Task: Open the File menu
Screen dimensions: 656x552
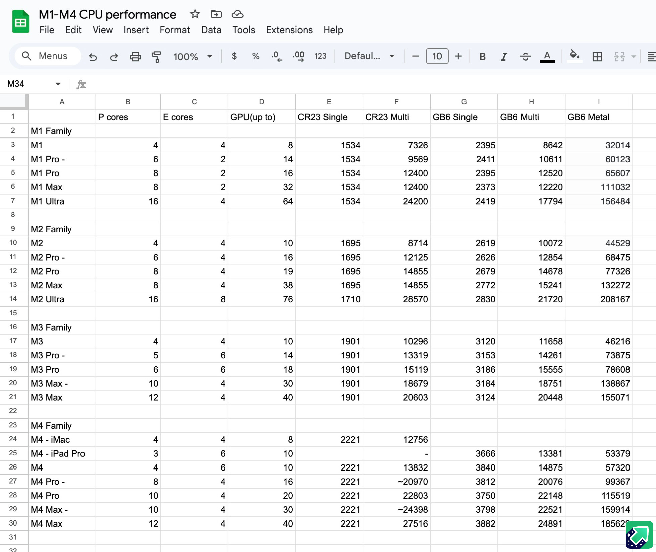Action: pyautogui.click(x=47, y=30)
